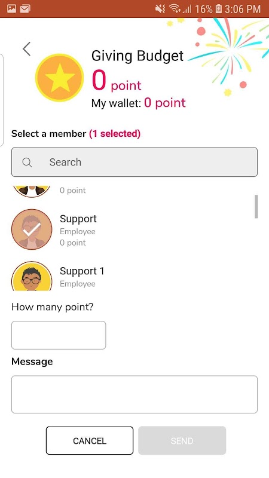269x478 pixels.
Task: Tap the battery status icon
Action: point(218,9)
